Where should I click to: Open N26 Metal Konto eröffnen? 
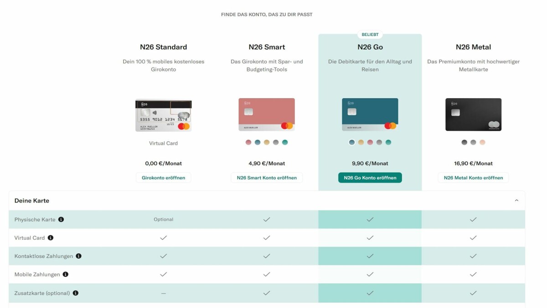(473, 177)
